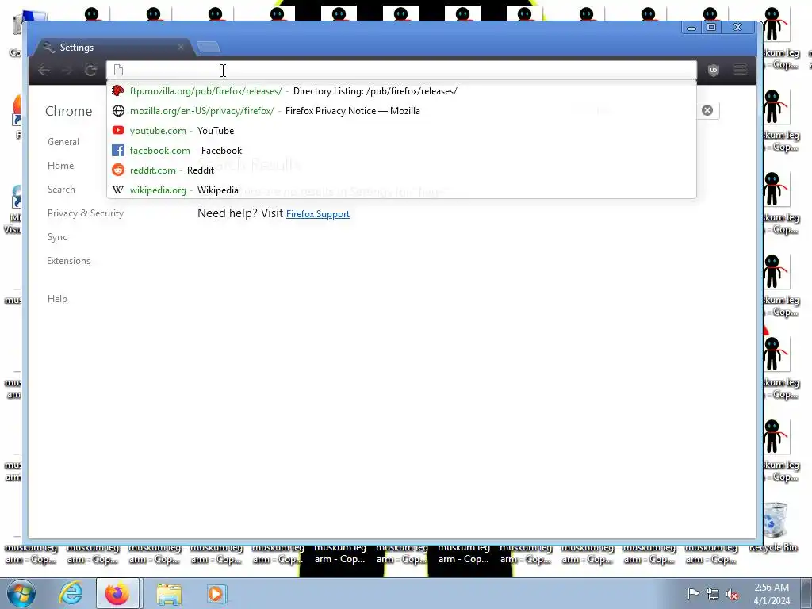
Task: Open Windows Explorer folder from taskbar
Action: click(x=169, y=593)
